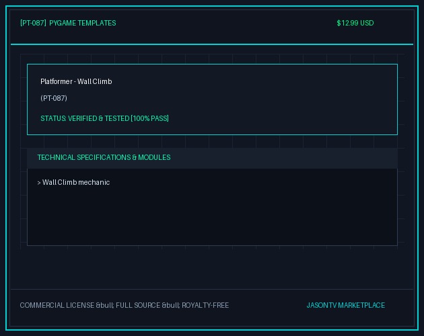
Task: Click the bordered product title card
Action: (212, 99)
